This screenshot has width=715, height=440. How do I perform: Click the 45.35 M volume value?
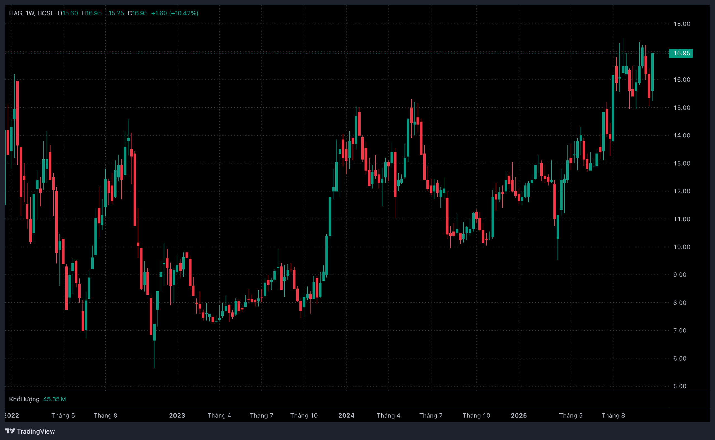click(54, 399)
